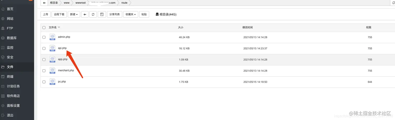Click the 远程下载 remote download button
This screenshot has width=395, height=120.
click(x=59, y=14)
